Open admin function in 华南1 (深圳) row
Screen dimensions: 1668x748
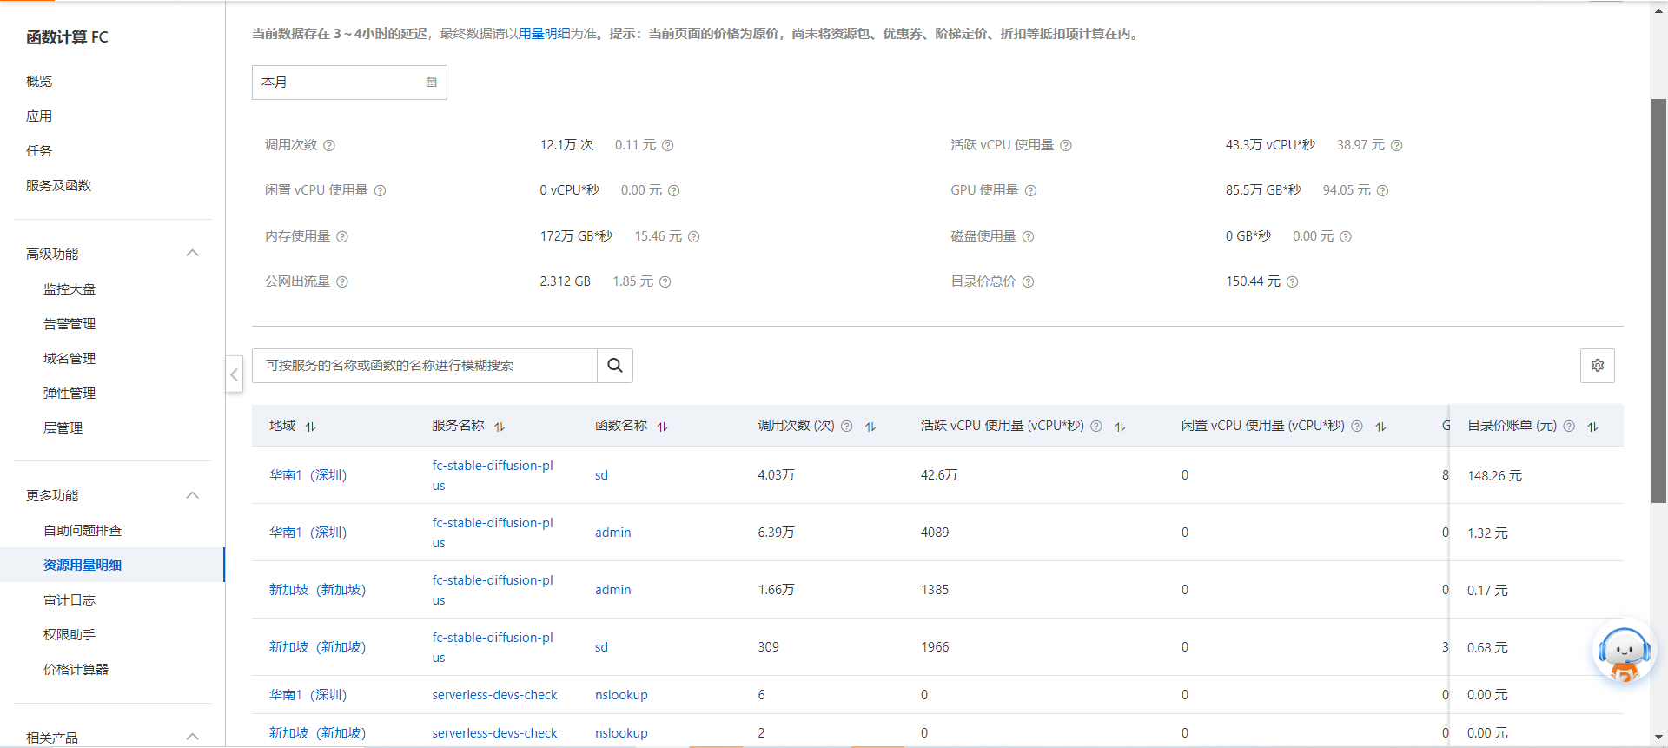[x=612, y=533]
